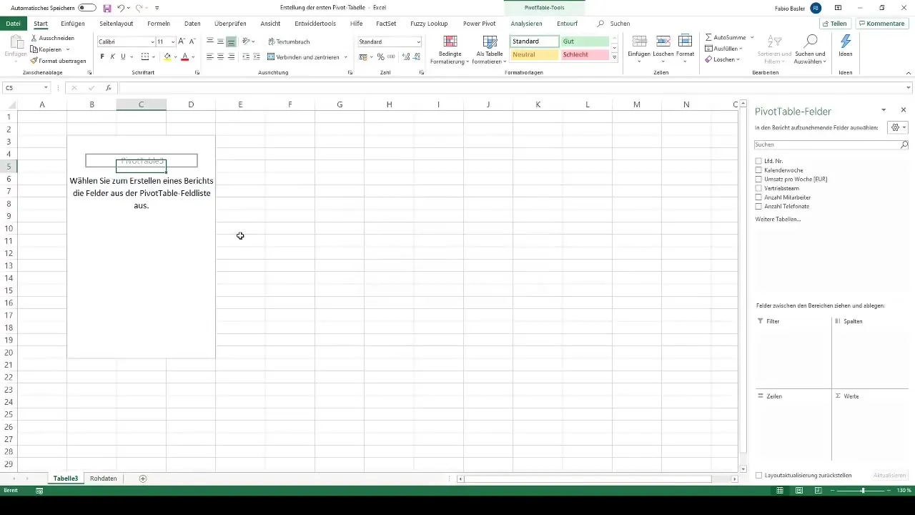Open number format Standard dropdown
The height and width of the screenshot is (515, 915).
(x=418, y=42)
